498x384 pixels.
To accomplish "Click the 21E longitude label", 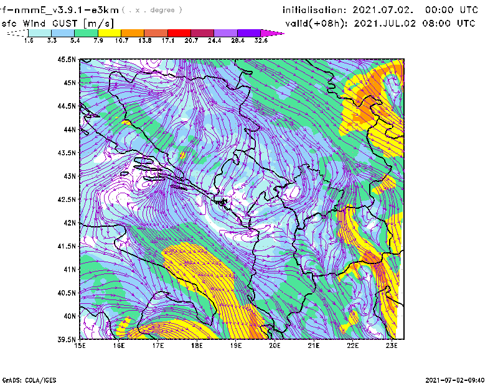I will [x=314, y=345].
